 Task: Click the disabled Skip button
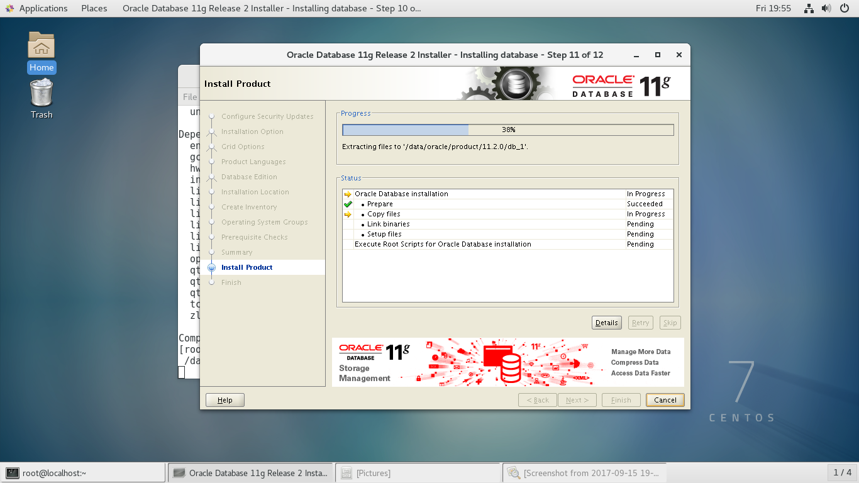670,323
